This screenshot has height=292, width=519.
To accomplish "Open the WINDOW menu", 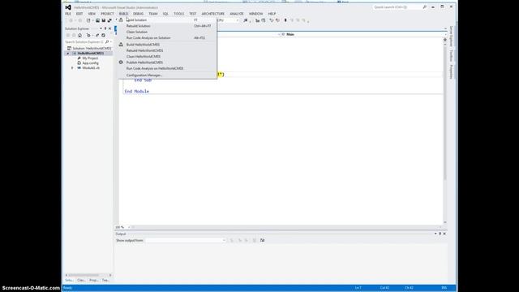I will click(x=256, y=14).
